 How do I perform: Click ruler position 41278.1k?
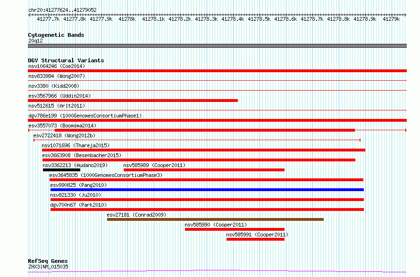click(x=153, y=19)
